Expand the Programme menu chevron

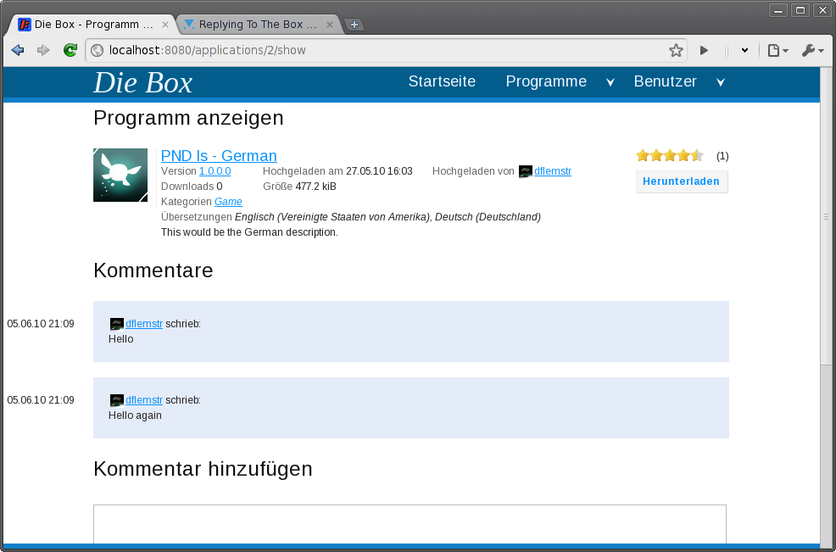610,82
